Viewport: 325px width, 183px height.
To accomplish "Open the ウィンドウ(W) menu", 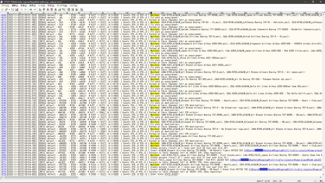I will tap(62, 5).
